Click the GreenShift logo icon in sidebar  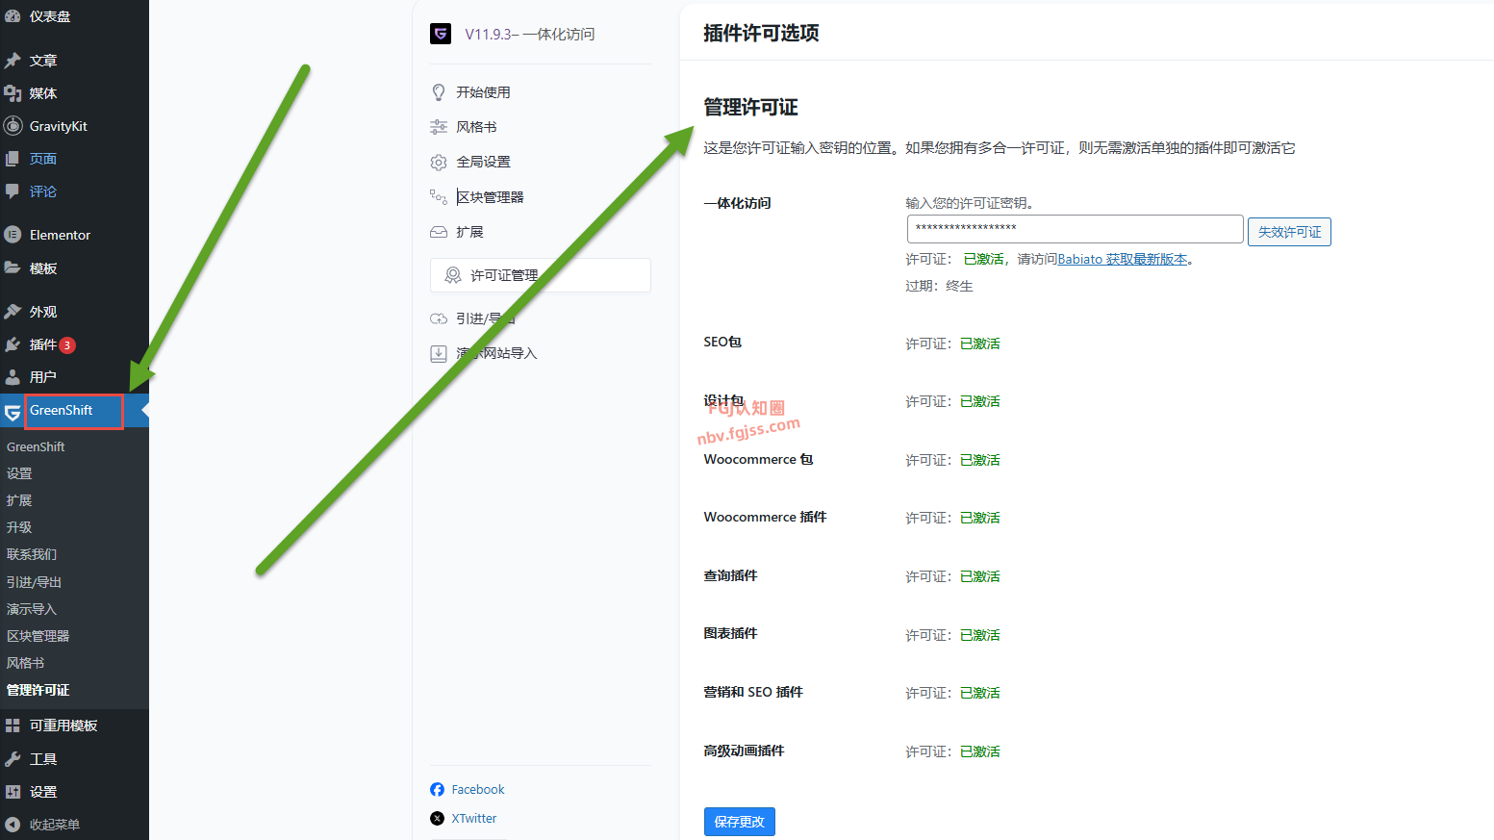coord(13,413)
